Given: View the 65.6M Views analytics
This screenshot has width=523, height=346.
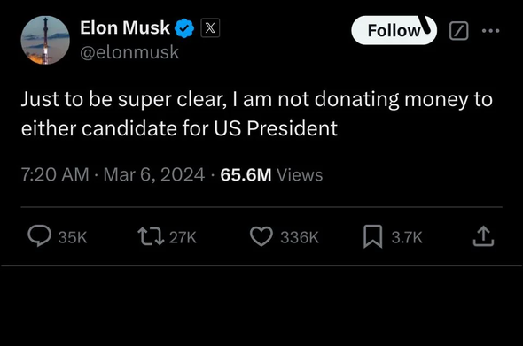Looking at the screenshot, I should (271, 174).
